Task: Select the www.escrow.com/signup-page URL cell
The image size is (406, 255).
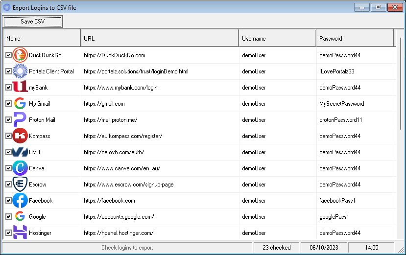Action: pyautogui.click(x=160, y=185)
